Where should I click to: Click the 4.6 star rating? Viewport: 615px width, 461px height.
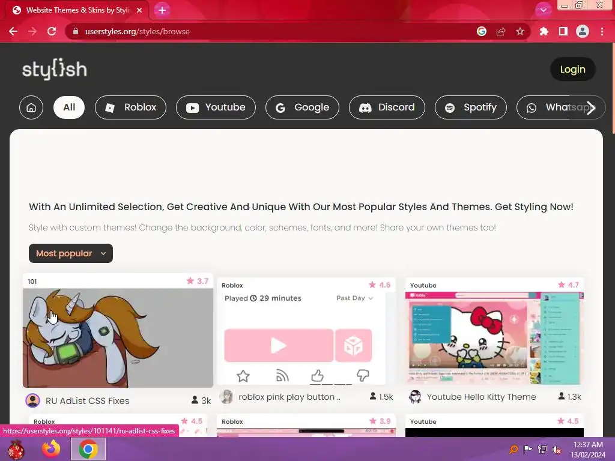pos(380,285)
